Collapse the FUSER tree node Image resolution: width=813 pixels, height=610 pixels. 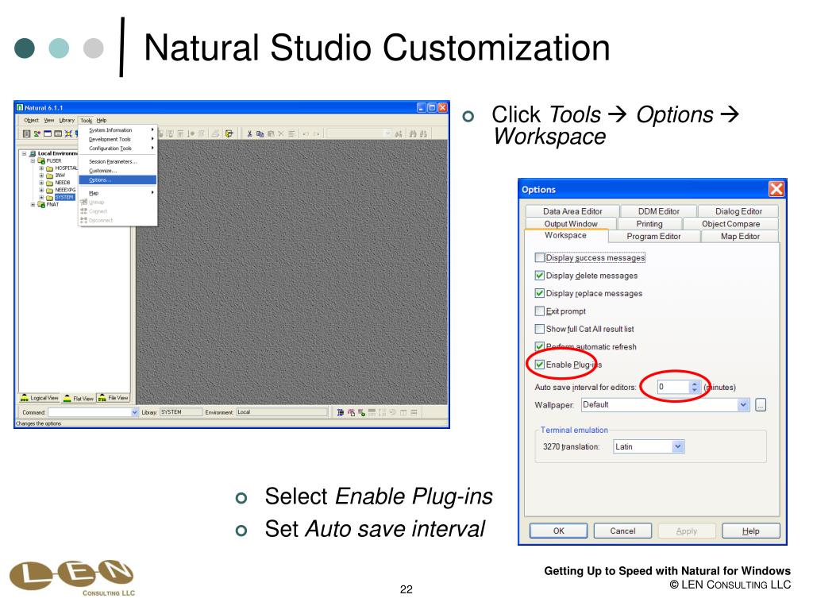click(33, 160)
